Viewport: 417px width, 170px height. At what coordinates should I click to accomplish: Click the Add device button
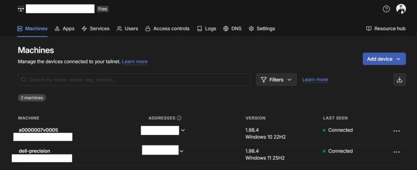384,59
